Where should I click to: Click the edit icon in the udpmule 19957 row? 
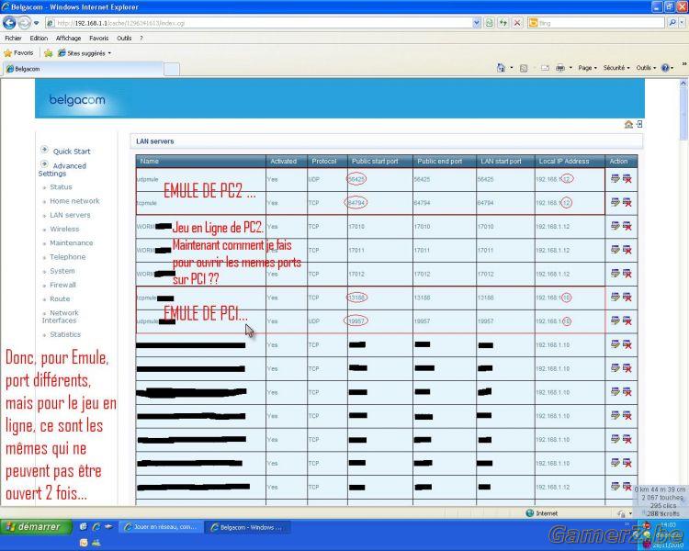pyautogui.click(x=615, y=320)
